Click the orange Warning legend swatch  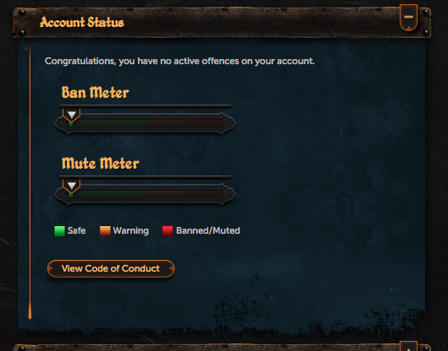(x=105, y=230)
